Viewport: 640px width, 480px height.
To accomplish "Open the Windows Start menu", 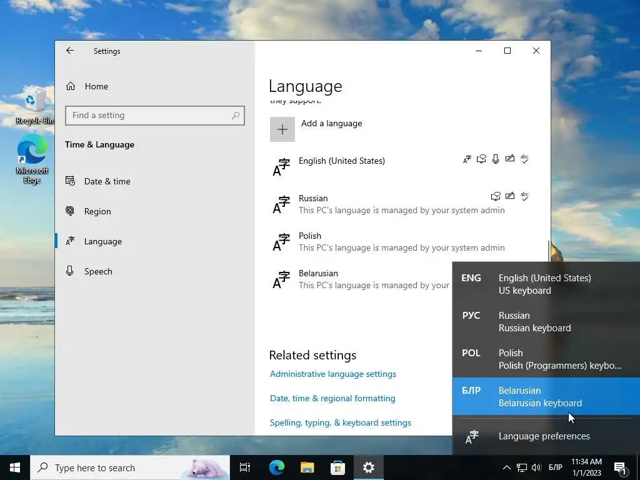I will (15, 467).
